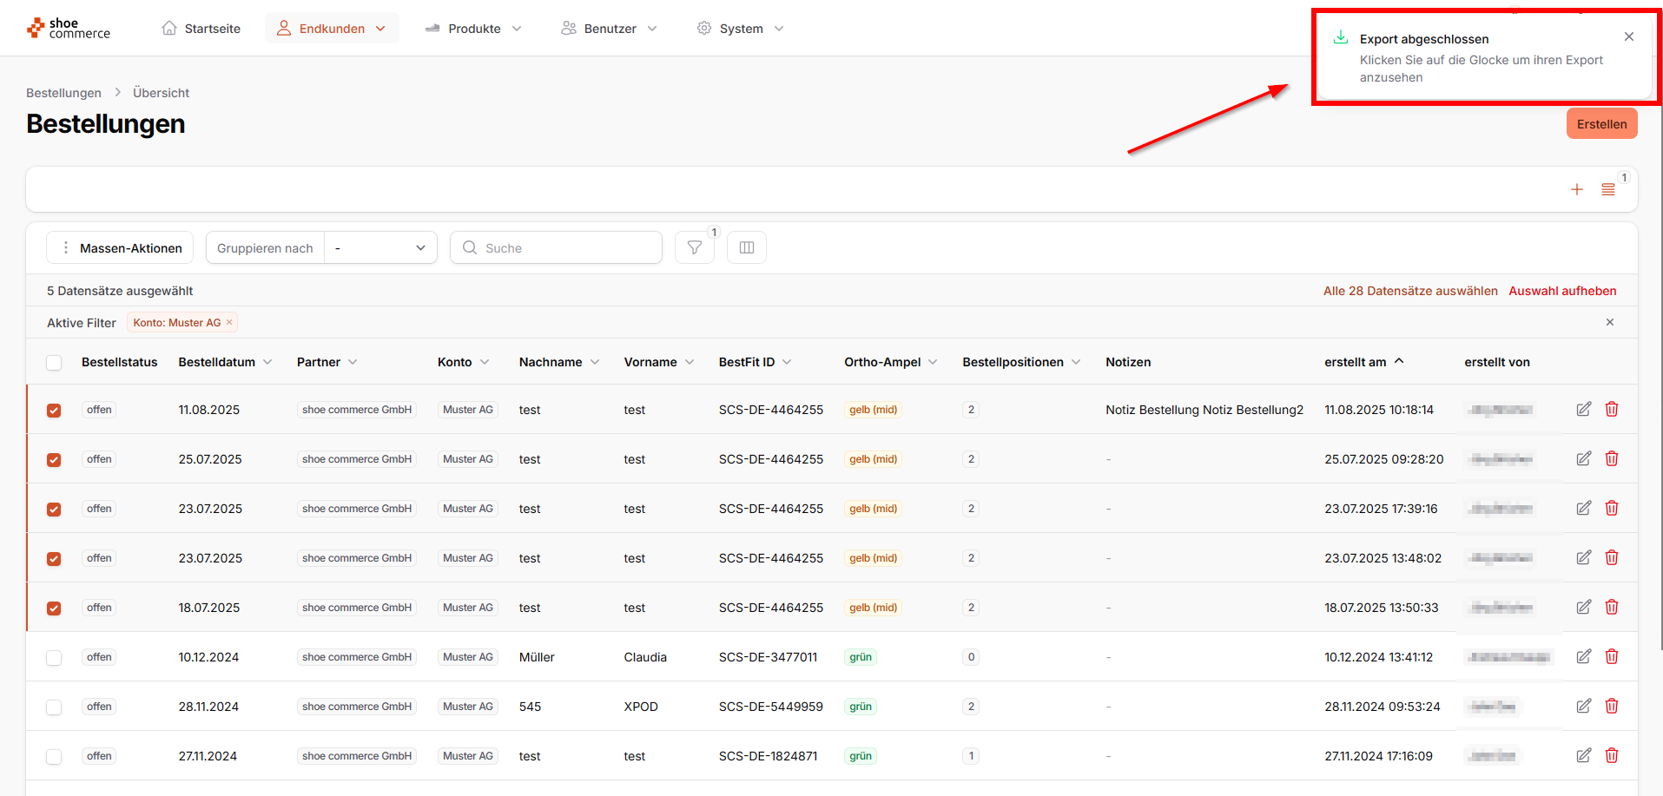Click the plus icon in the views bar
This screenshot has height=796, width=1663.
(x=1577, y=189)
